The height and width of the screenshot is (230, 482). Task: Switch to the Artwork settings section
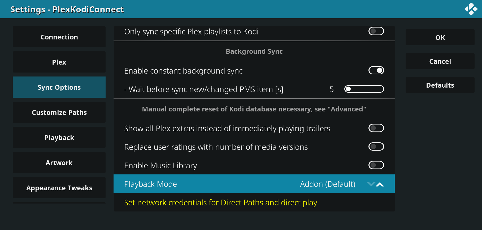[x=59, y=163]
